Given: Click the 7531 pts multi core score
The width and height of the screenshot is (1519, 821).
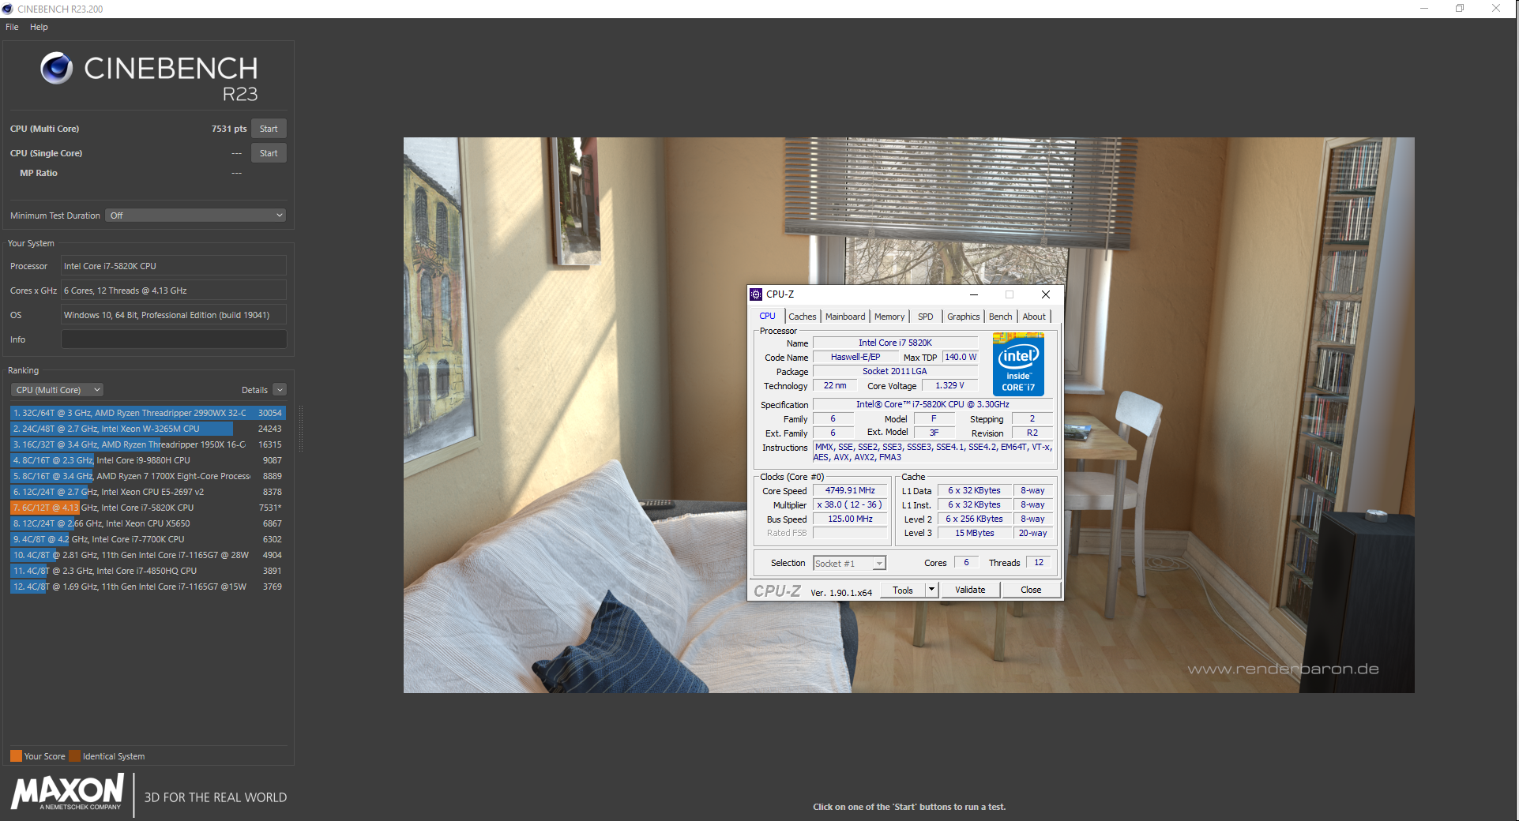Looking at the screenshot, I should 229,129.
